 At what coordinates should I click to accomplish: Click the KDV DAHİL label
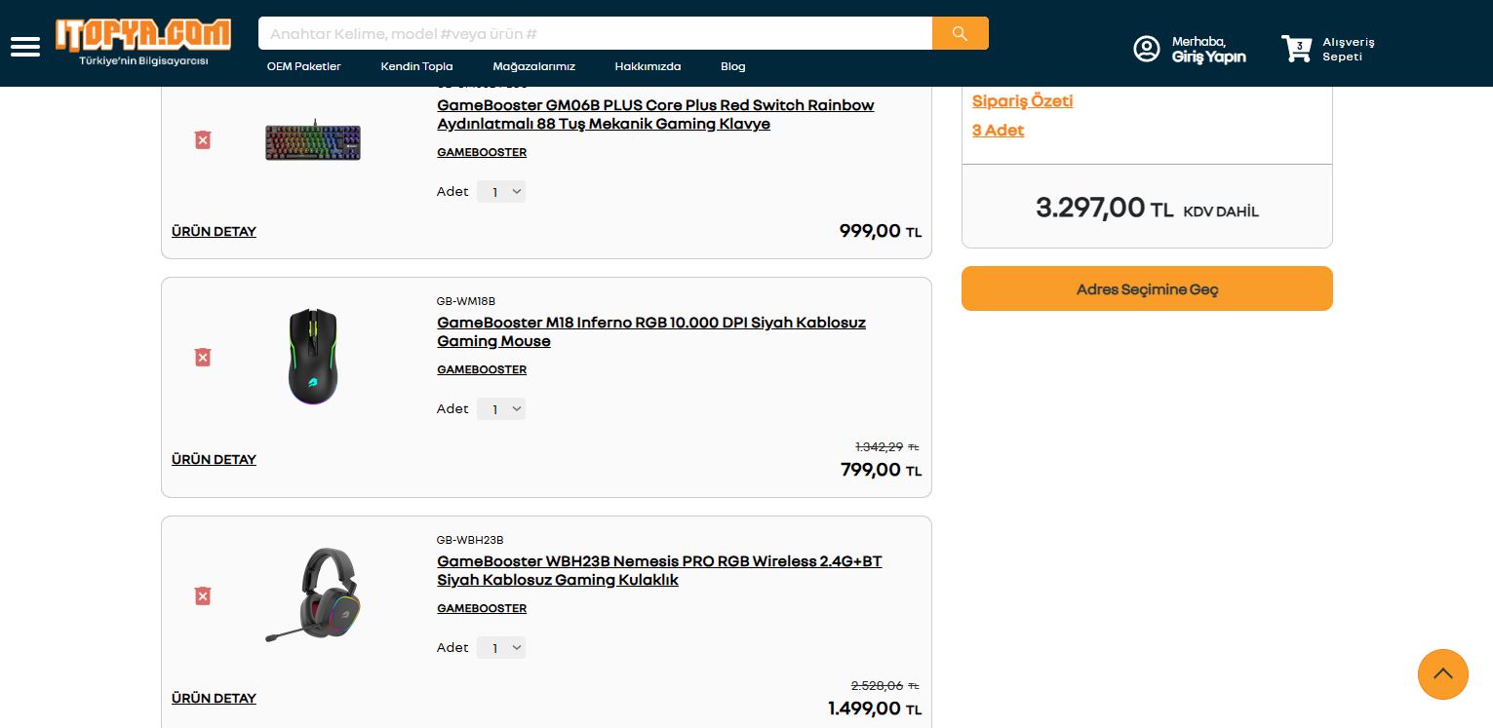[1221, 211]
